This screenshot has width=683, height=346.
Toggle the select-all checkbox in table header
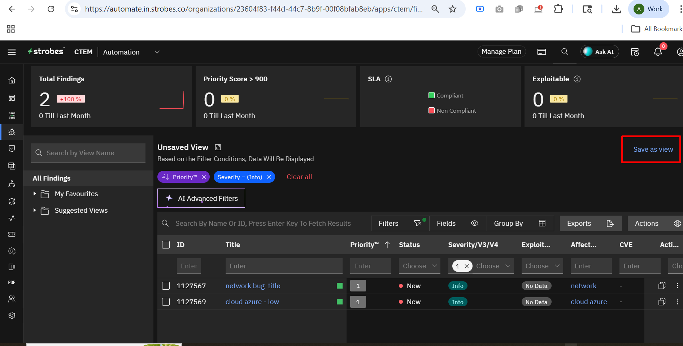pyautogui.click(x=166, y=245)
